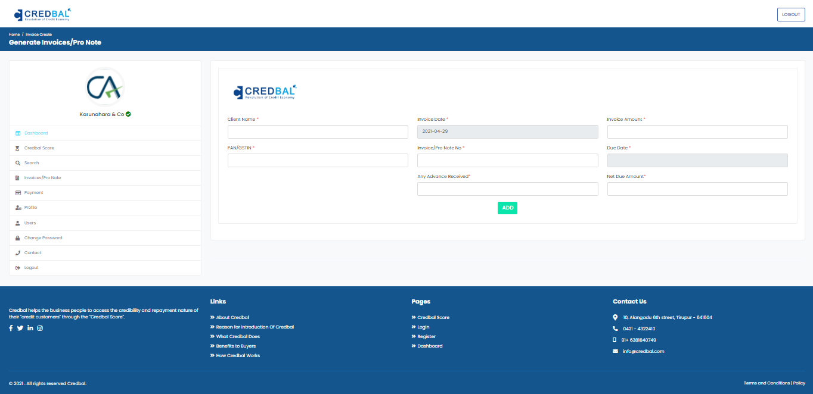
Task: Click the mobile icon beside 91+ 6381840749
Action: click(x=615, y=340)
